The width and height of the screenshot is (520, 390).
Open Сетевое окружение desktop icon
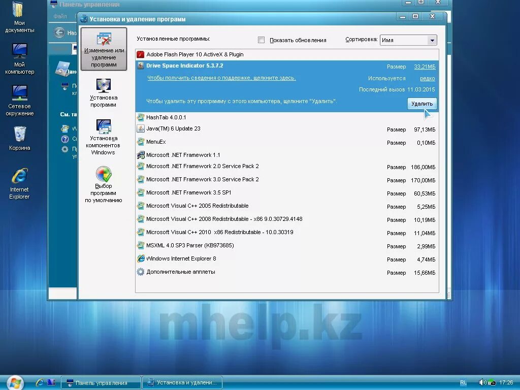tap(19, 101)
